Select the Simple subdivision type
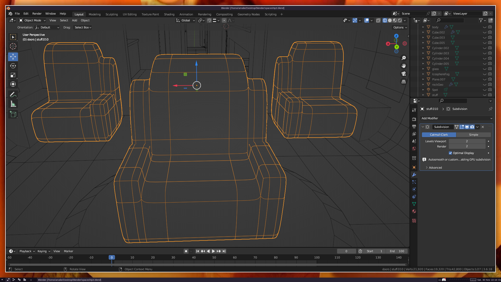Viewport: 501px width, 282px height. point(473,135)
